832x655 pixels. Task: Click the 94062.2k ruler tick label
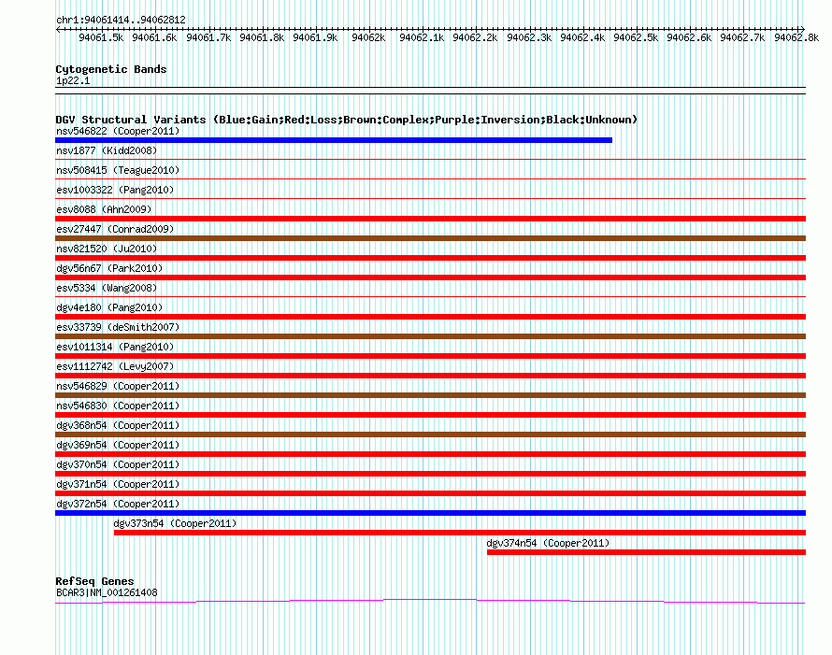476,37
